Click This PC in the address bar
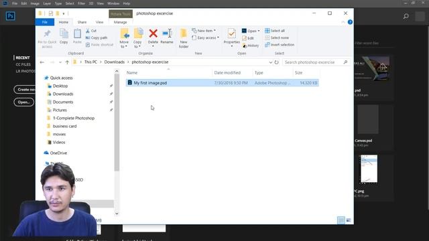This screenshot has width=429, height=241. click(x=90, y=62)
